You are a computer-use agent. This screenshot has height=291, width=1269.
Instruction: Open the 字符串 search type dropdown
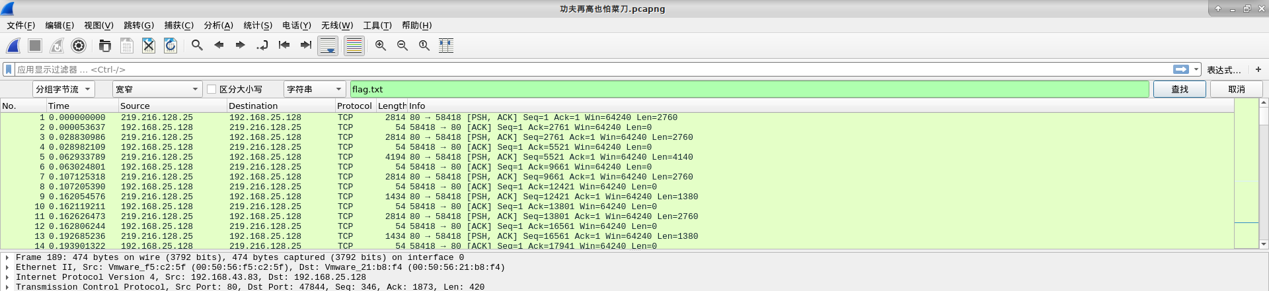(315, 89)
